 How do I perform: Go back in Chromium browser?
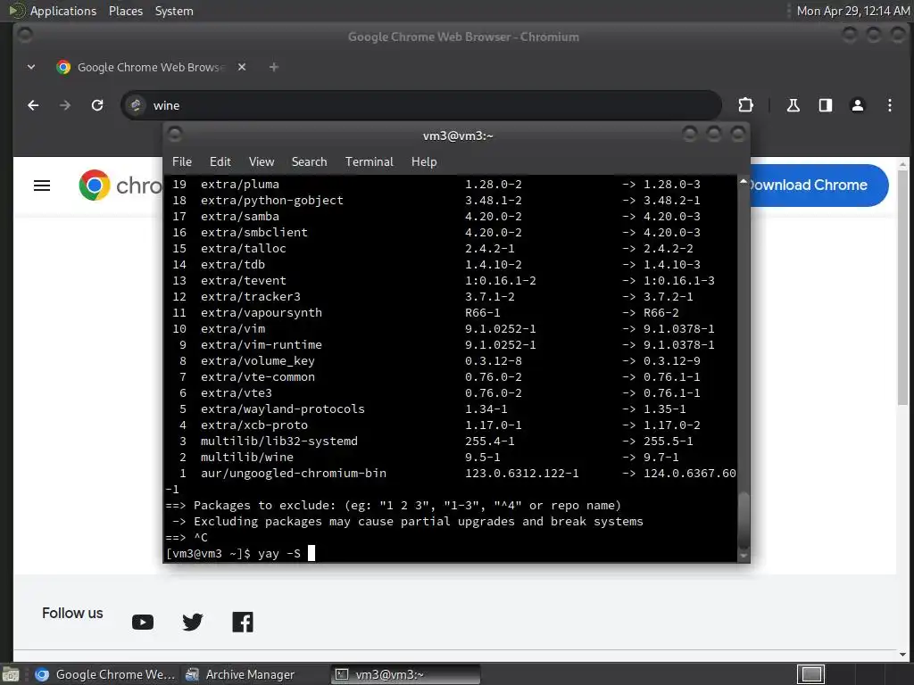(x=33, y=105)
